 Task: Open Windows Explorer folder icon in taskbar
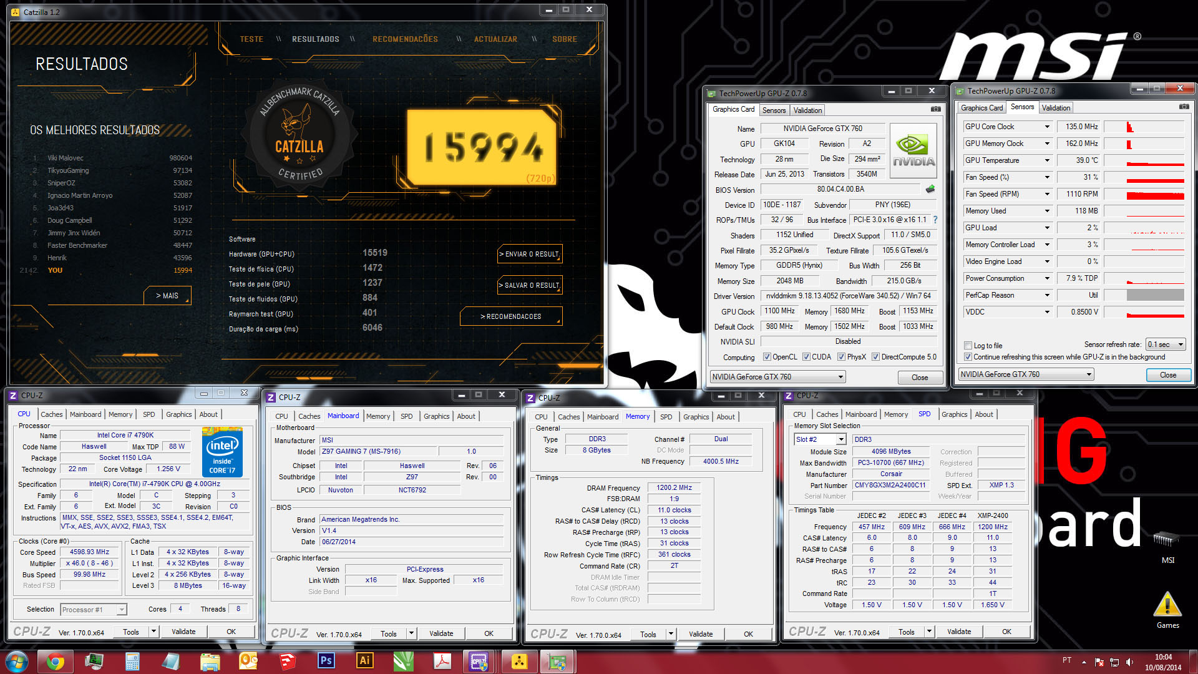click(210, 661)
